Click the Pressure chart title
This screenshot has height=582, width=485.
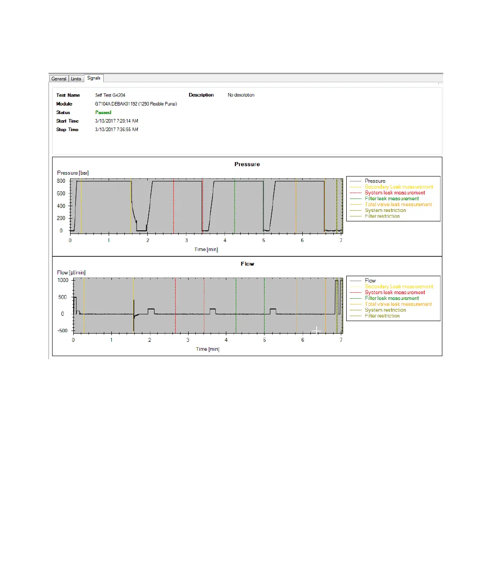click(x=247, y=164)
